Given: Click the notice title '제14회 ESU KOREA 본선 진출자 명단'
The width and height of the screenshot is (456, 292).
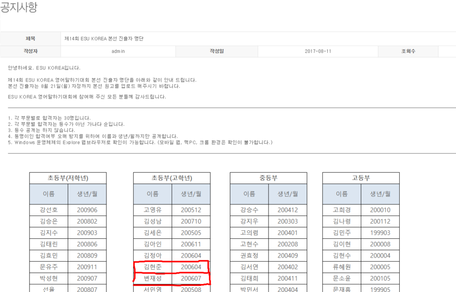Looking at the screenshot, I should 104,38.
